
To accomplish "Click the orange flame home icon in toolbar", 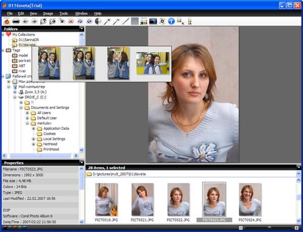I will [x=7, y=21].
